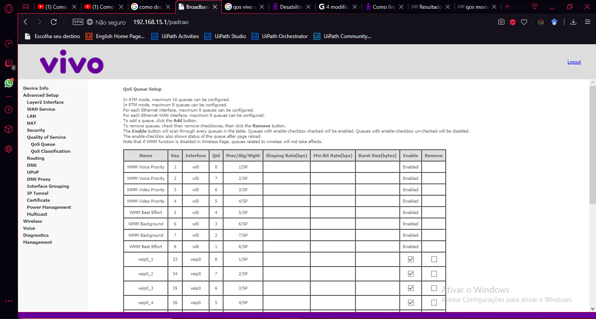
Task: Go forward with the forward arrow
Action: 39,22
